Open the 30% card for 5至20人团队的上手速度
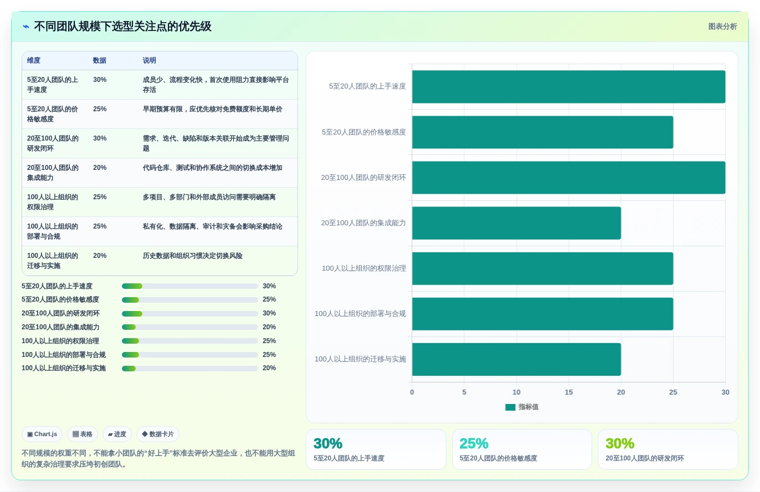This screenshot has height=492, width=760. (x=376, y=449)
